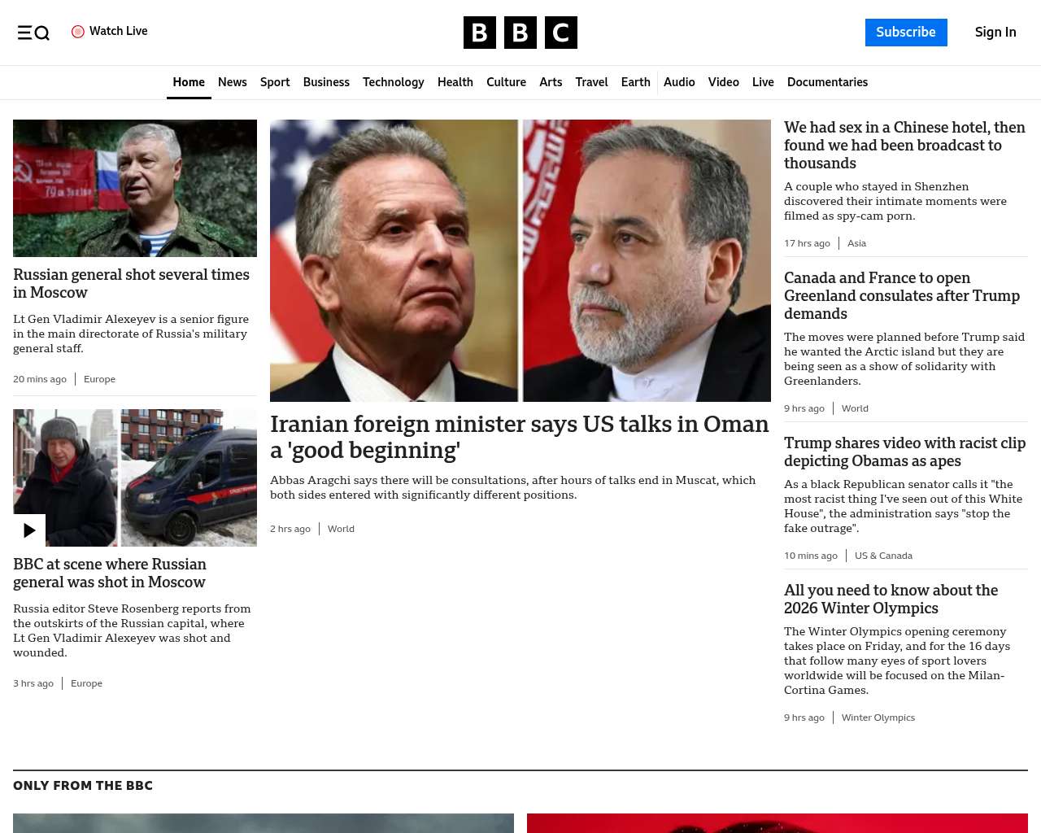Open the Audio section

tap(679, 82)
